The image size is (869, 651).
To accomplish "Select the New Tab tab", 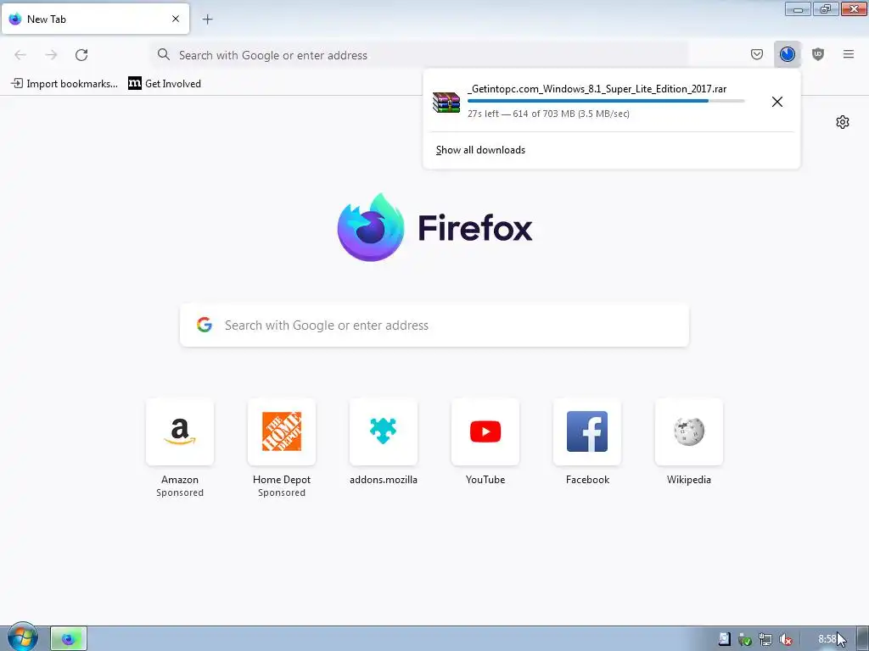I will [95, 19].
